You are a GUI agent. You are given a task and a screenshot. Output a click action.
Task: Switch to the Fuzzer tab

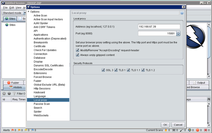(13, 83)
